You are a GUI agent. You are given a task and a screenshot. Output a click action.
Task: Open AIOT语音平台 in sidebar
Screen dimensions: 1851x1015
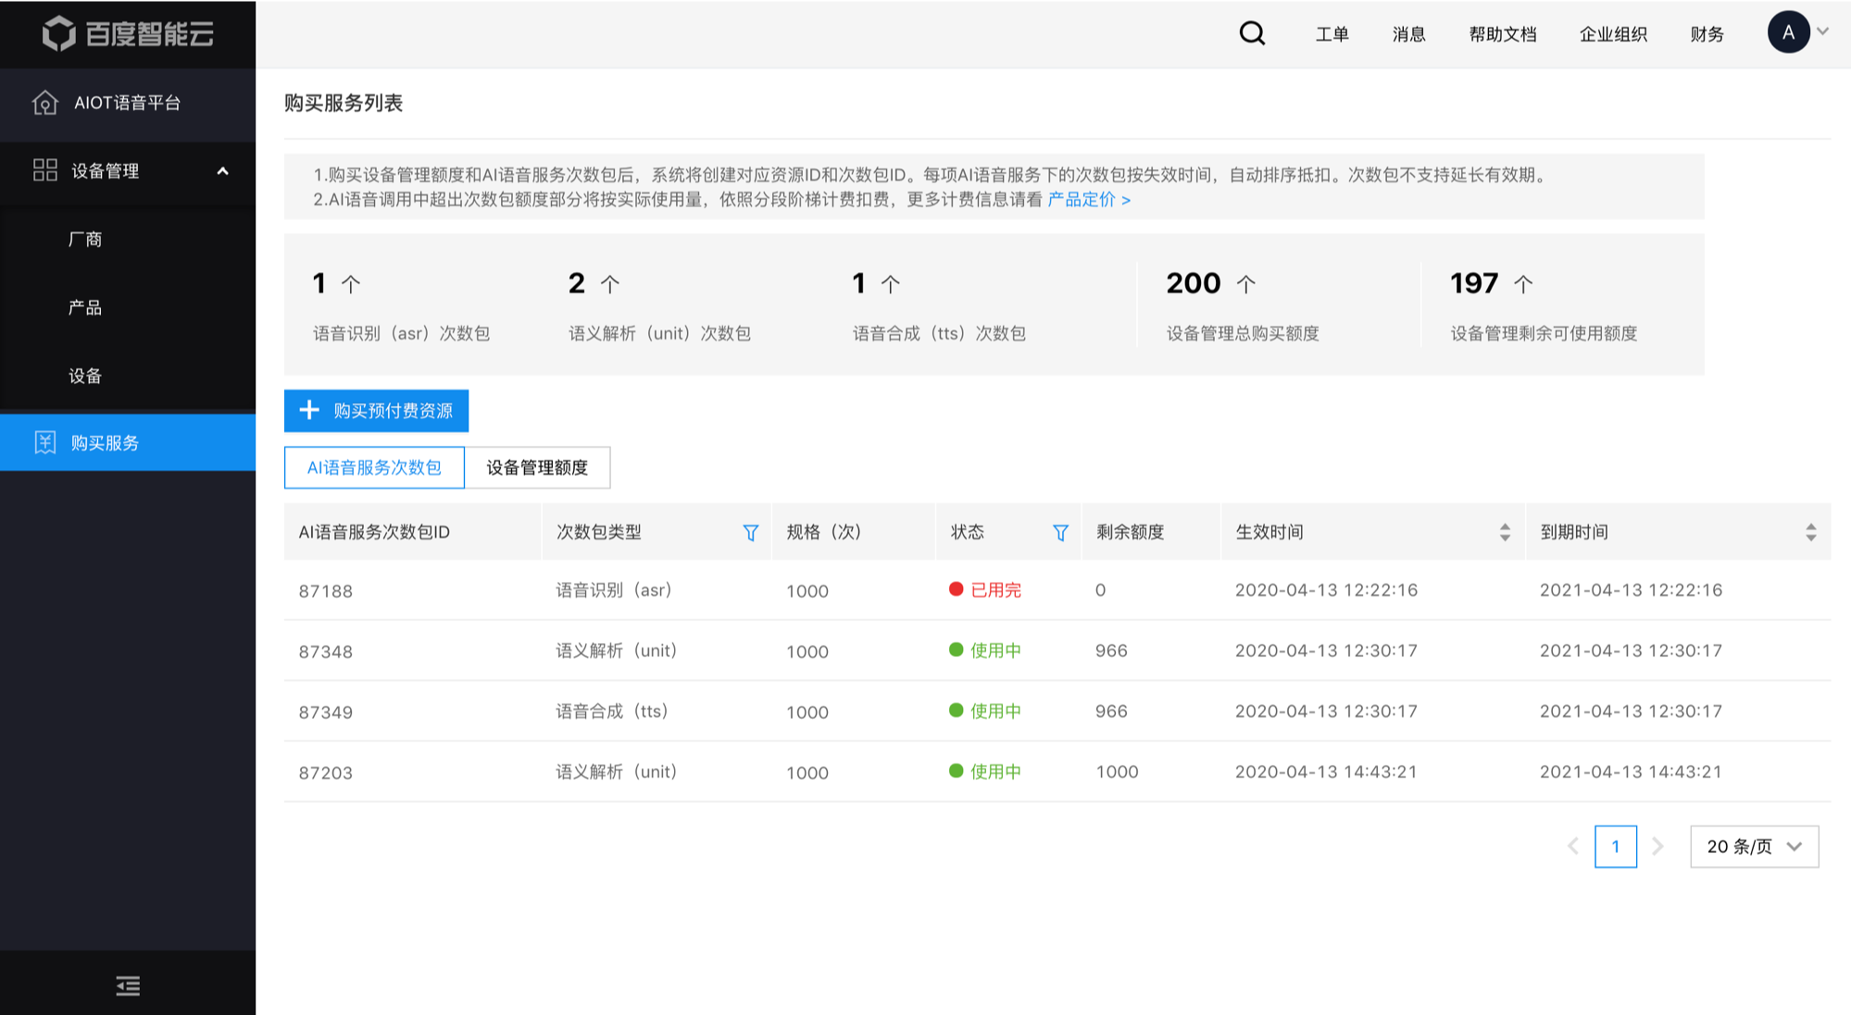click(x=128, y=103)
